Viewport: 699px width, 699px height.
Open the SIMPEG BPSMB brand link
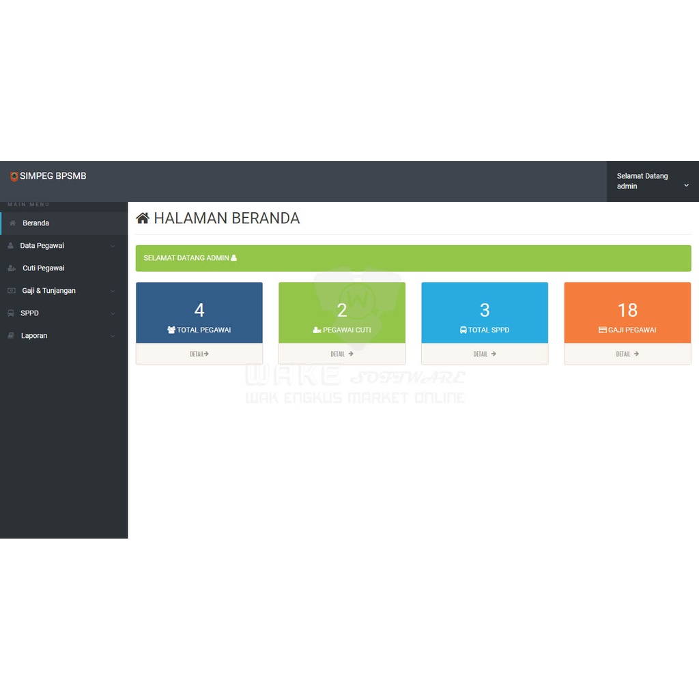pyautogui.click(x=48, y=176)
